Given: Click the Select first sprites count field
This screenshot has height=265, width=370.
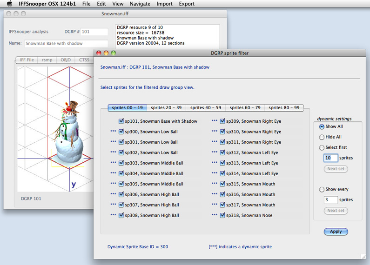Looking at the screenshot, I should click(331, 158).
